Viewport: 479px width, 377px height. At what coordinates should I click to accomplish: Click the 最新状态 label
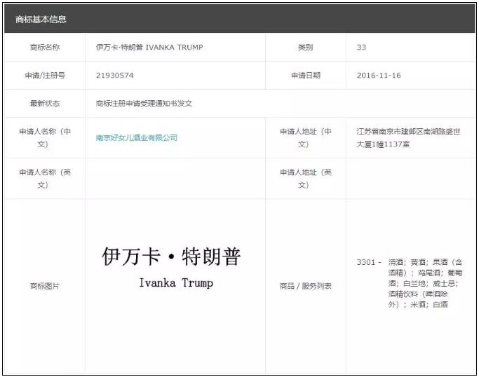45,104
